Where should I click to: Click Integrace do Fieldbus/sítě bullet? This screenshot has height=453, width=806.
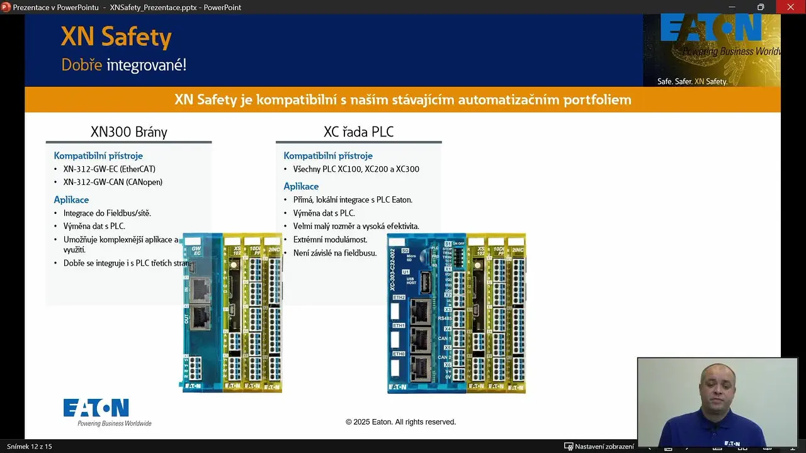point(107,213)
